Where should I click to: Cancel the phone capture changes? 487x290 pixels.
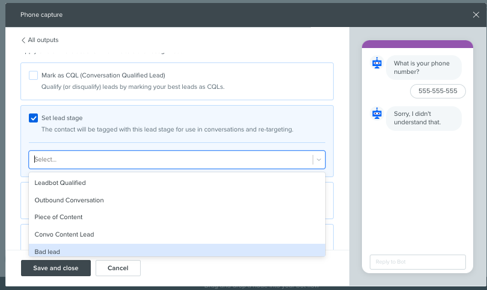118,268
